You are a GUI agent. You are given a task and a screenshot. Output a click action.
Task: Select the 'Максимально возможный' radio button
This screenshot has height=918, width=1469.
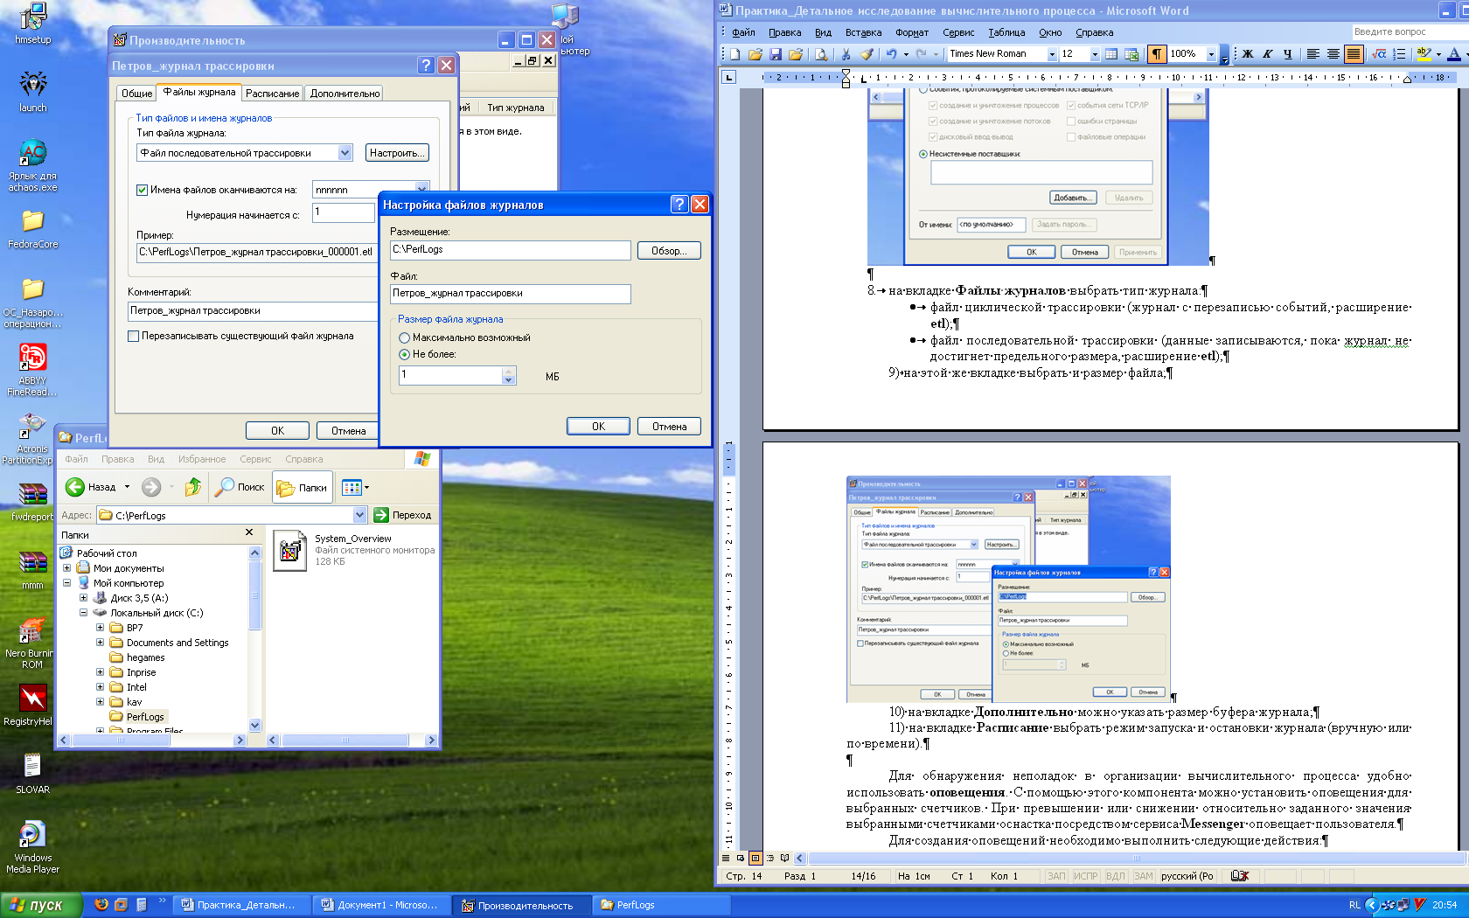click(404, 337)
